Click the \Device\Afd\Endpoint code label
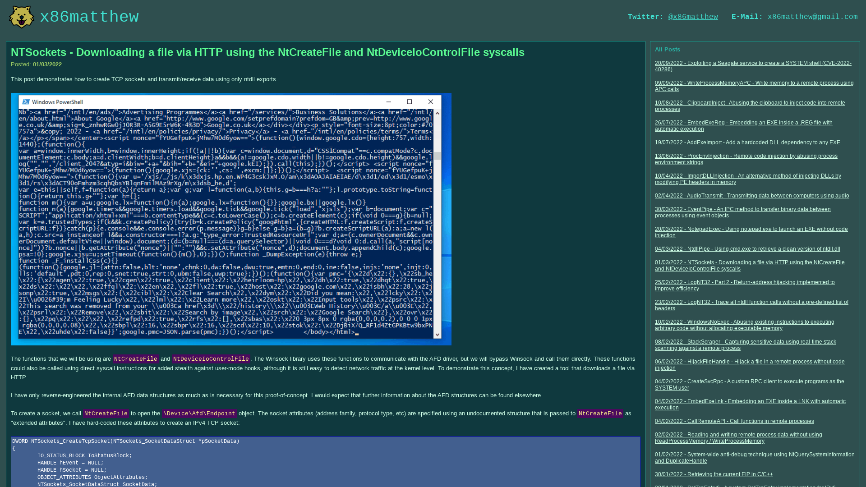Viewport: 866px width, 487px height. (x=199, y=413)
